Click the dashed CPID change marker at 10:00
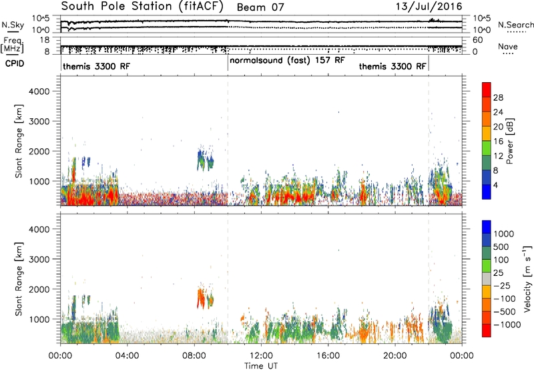This screenshot has width=534, height=370. click(228, 141)
